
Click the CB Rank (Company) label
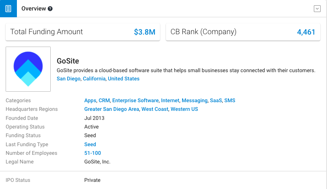point(203,32)
